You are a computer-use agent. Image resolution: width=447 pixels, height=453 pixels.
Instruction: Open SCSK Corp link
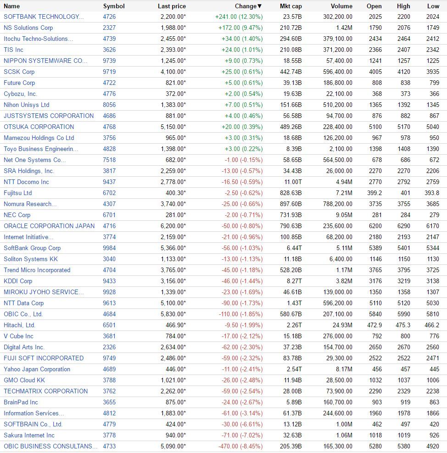coord(19,72)
